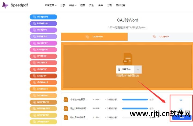
Task: Select PDF转Excel in the sidebar
Action: point(43,24)
